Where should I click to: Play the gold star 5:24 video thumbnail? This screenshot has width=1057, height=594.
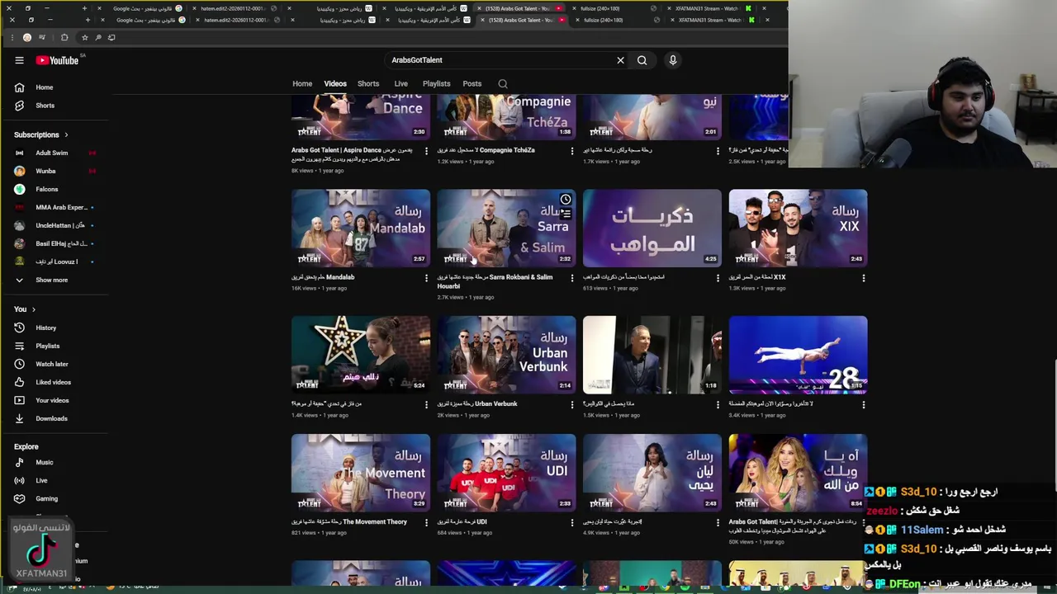(x=361, y=354)
